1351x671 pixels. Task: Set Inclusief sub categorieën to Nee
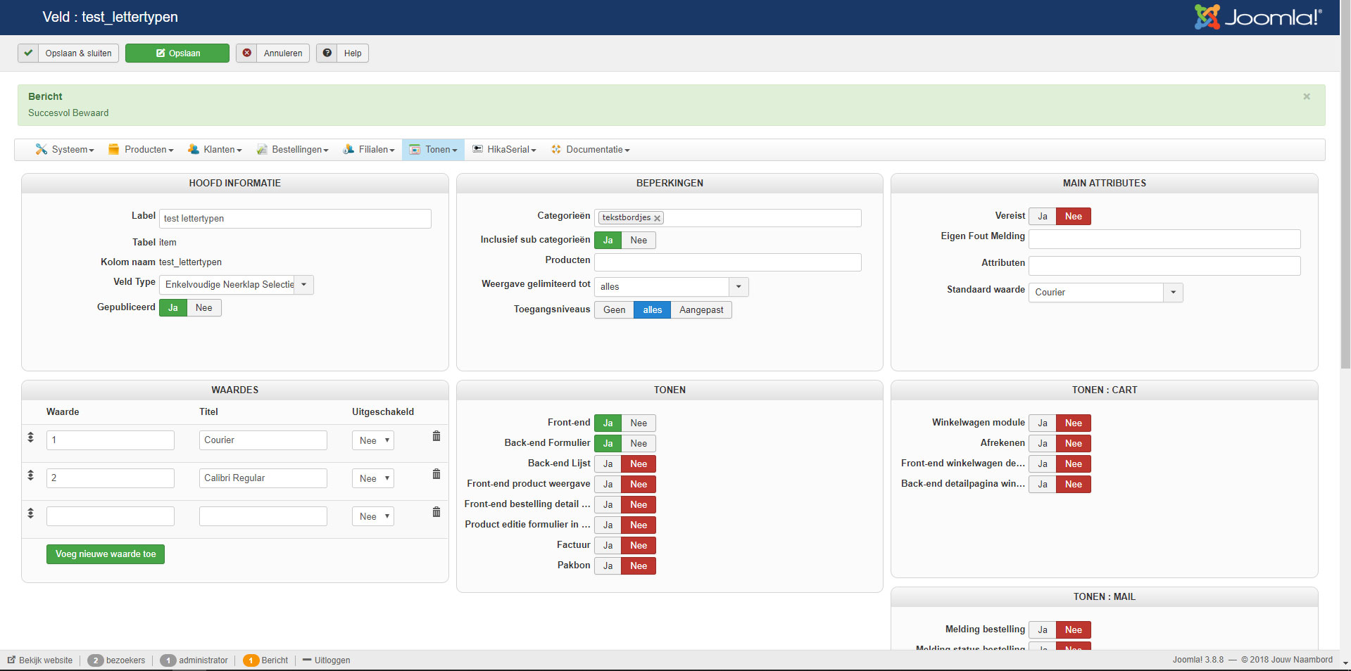[639, 240]
